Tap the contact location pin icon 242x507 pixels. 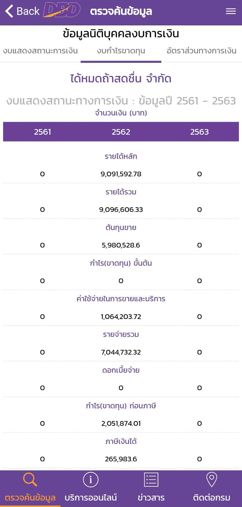(x=211, y=480)
